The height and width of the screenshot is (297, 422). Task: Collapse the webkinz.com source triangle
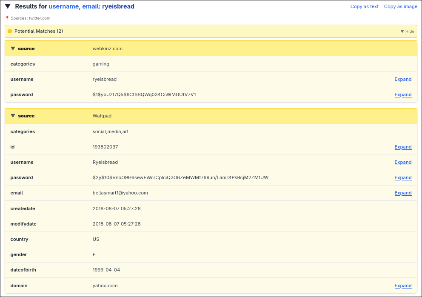(x=13, y=49)
